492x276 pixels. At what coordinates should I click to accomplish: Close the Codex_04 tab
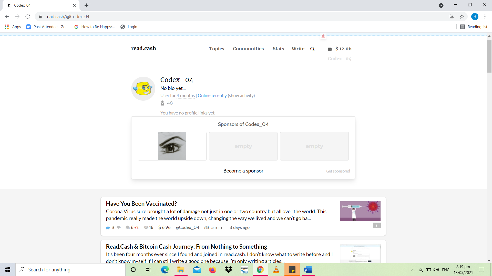pyautogui.click(x=74, y=5)
